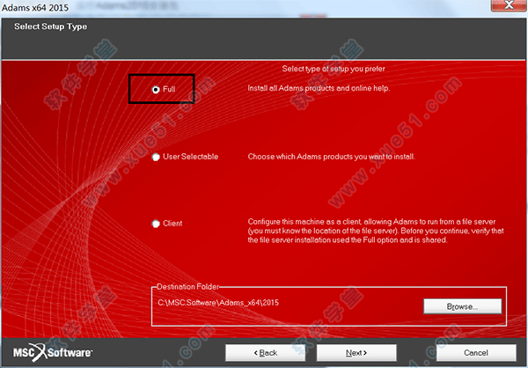The height and width of the screenshot is (368, 528).
Task: Click the Client option description paragraph
Action: coord(376,231)
